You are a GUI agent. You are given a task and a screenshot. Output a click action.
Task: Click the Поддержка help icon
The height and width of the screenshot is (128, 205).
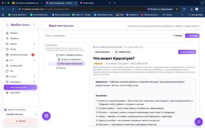pos(7,82)
